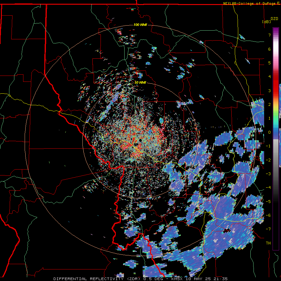Click the 5 value on the scale

[x=269, y=63]
